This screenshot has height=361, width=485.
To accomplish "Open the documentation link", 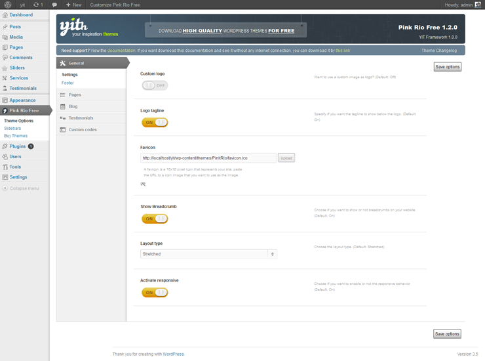I will coord(121,51).
